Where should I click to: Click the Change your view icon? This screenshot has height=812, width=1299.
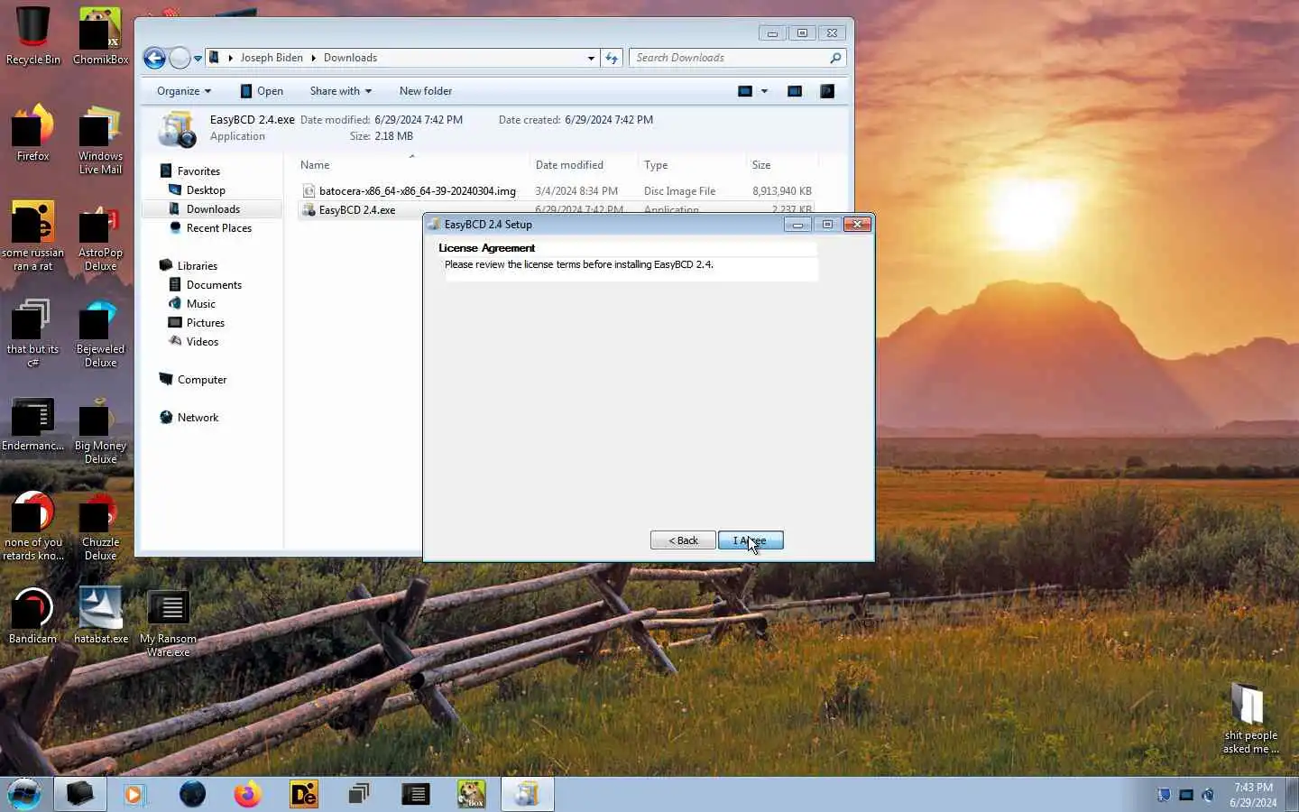[x=745, y=91]
